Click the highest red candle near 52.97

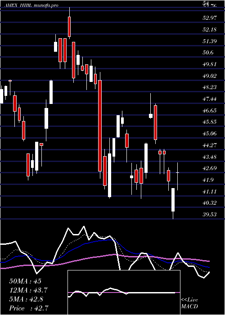coord(69,27)
